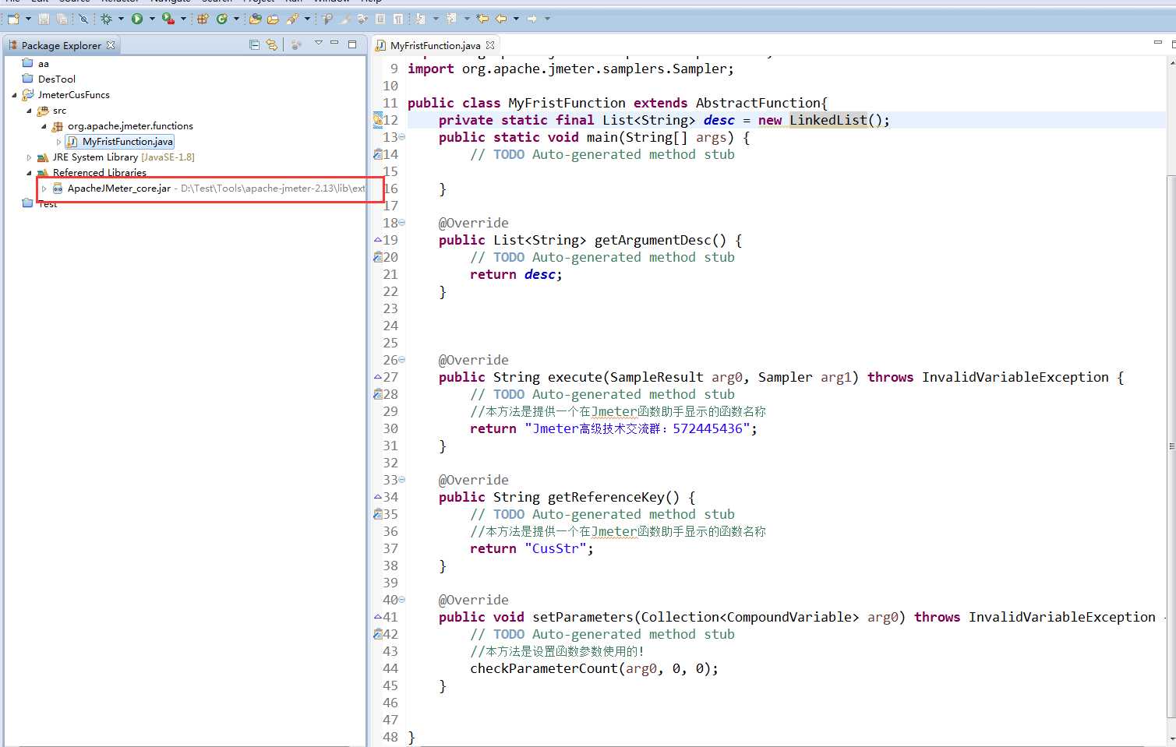
Task: Collapse the Referenced Libraries node
Action: coord(29,173)
